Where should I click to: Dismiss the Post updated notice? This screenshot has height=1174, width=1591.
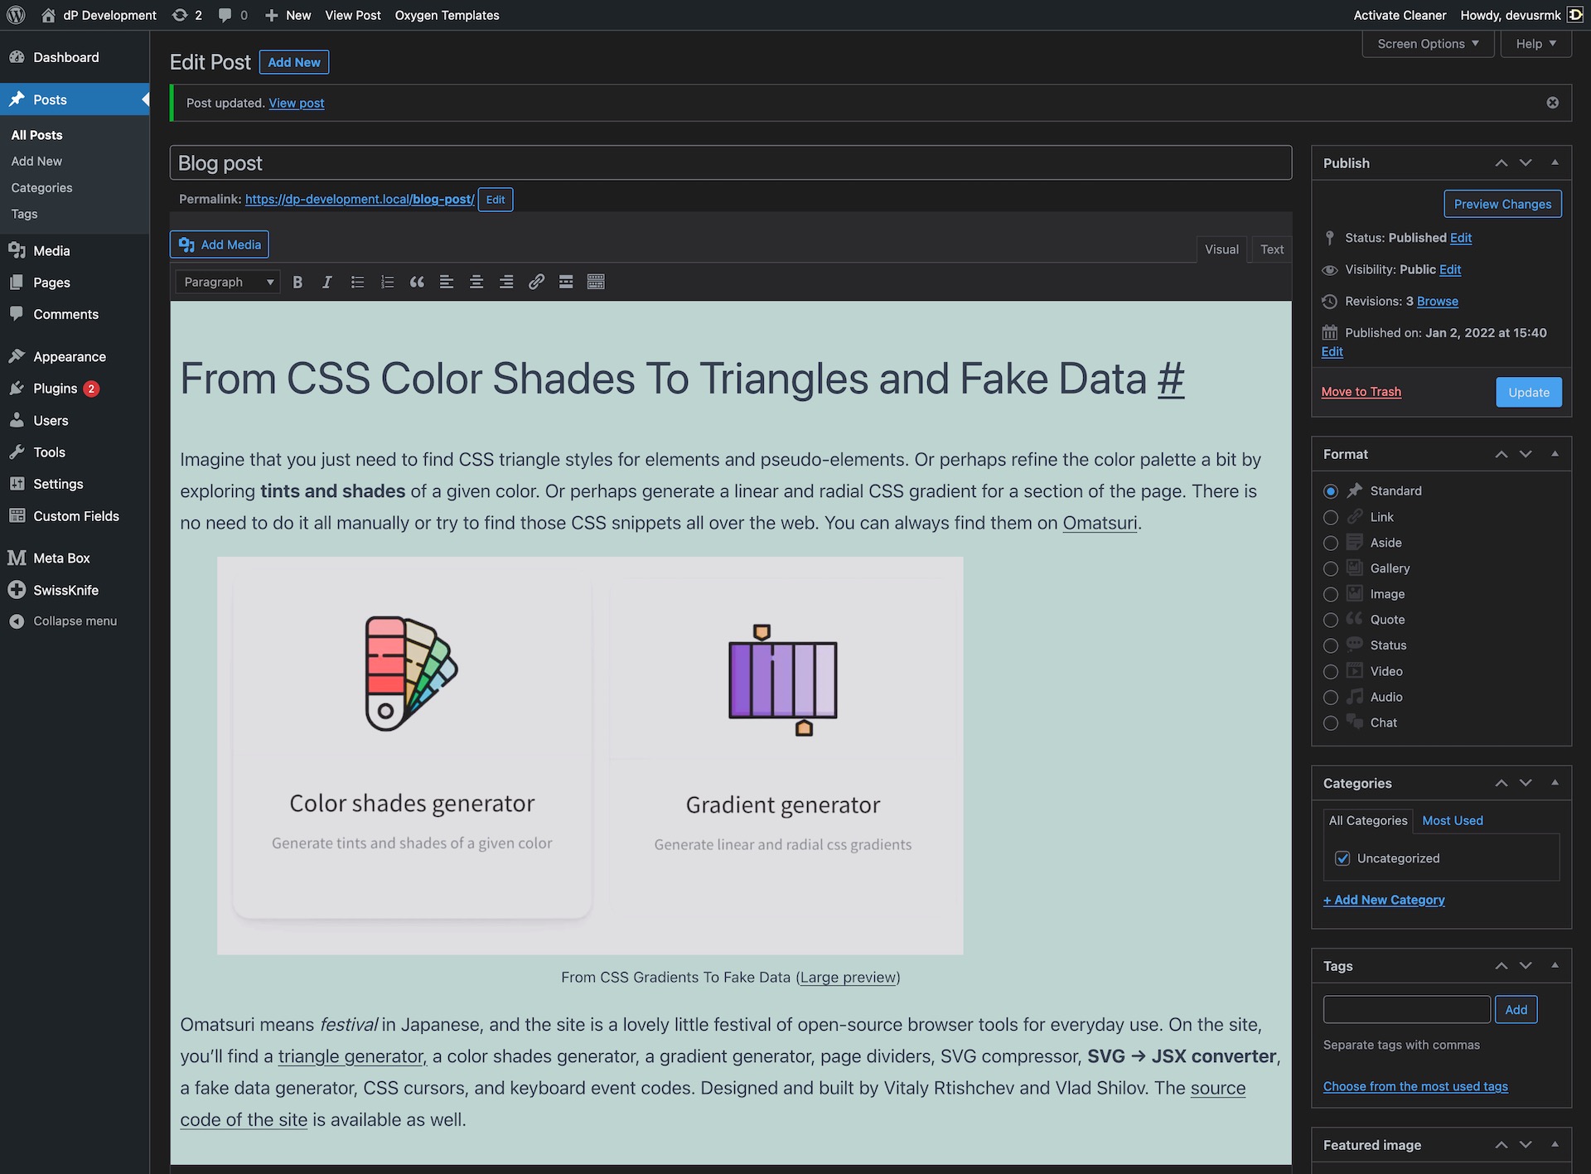pyautogui.click(x=1552, y=103)
